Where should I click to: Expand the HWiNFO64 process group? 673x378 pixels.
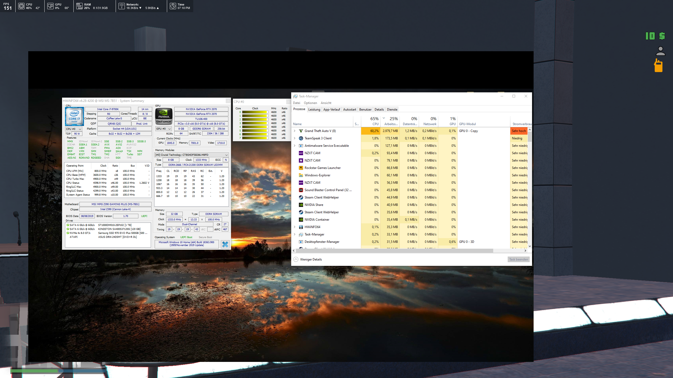(x=295, y=227)
